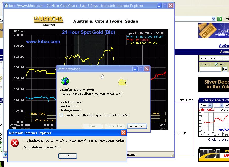229x167 pixels.
Task: Click the globe icon in Dateidownload dialog
Action: (65, 81)
